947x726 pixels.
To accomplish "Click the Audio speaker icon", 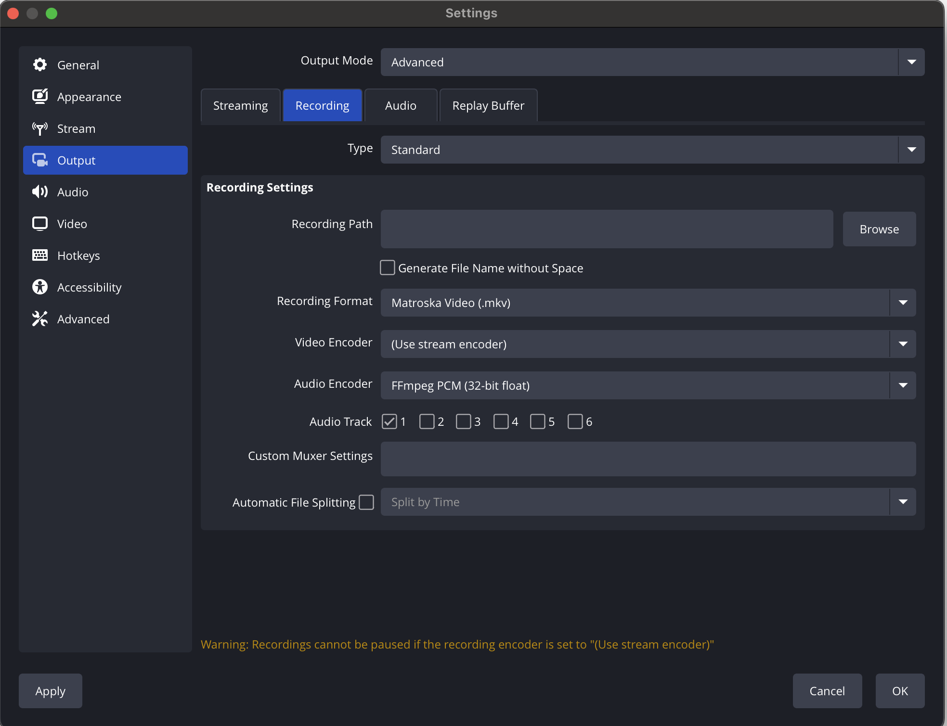I will pos(40,191).
